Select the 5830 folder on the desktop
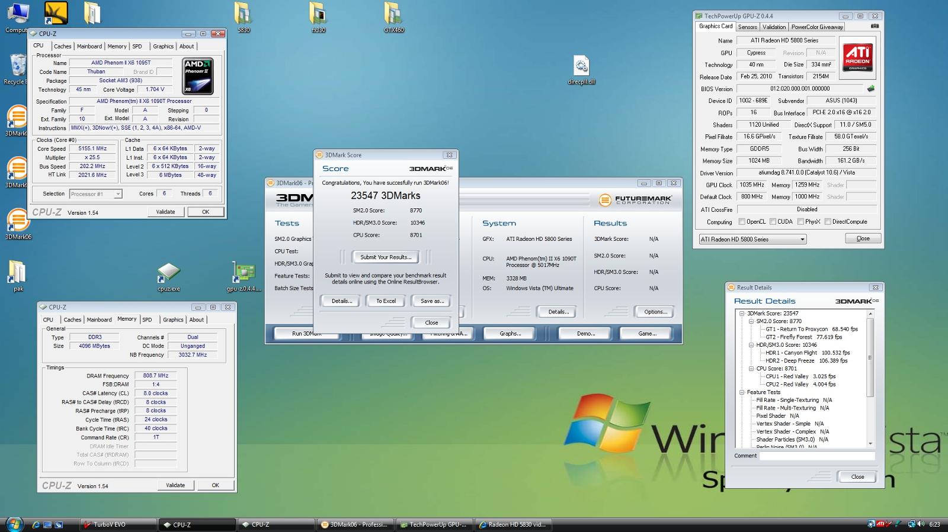Image resolution: width=948 pixels, height=532 pixels. [x=244, y=17]
